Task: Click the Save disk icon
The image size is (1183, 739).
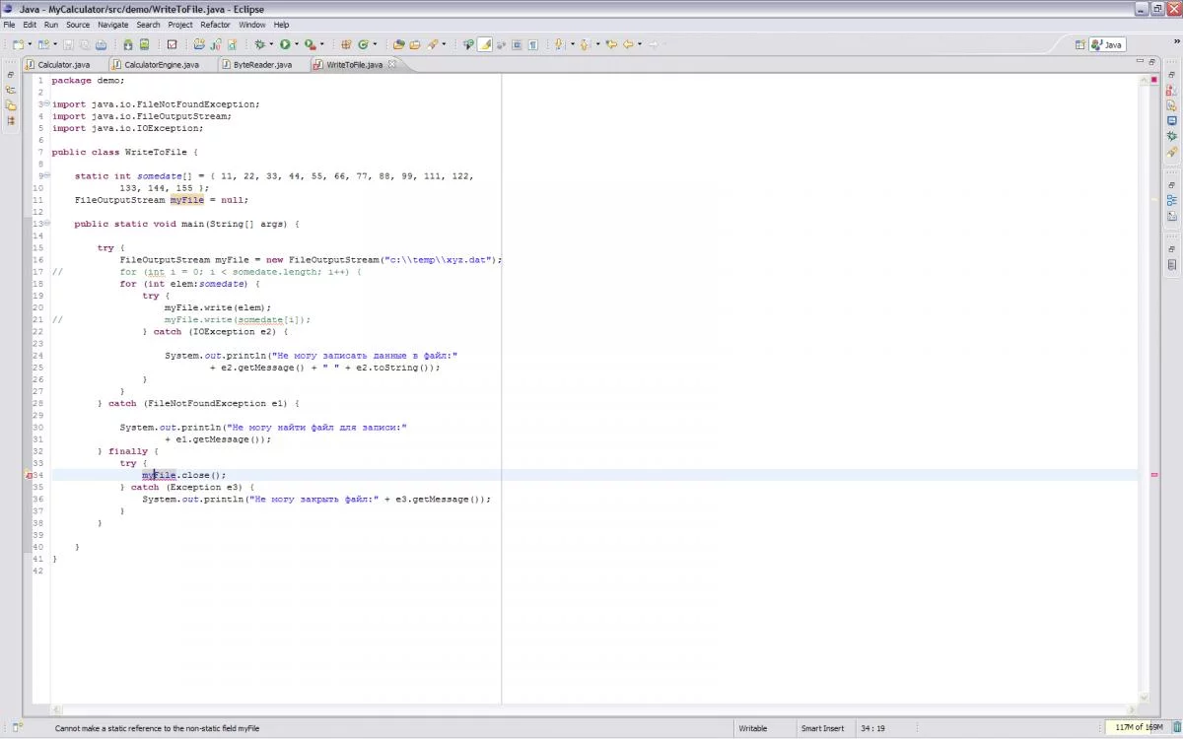Action: tap(68, 44)
